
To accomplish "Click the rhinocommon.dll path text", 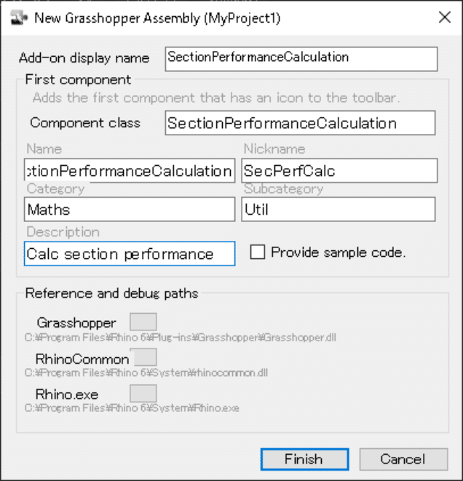I will point(146,373).
